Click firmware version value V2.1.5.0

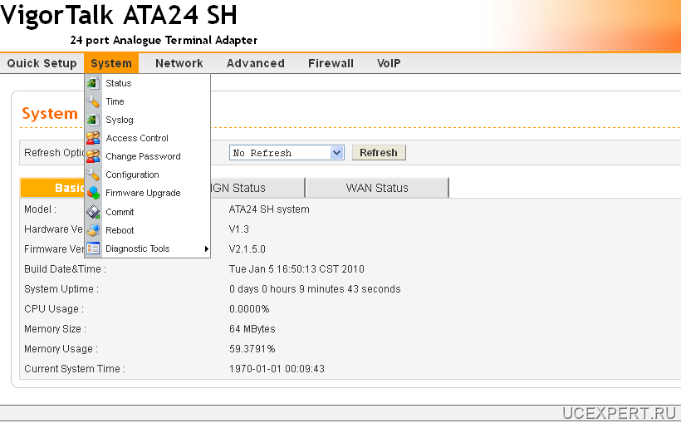coord(247,249)
